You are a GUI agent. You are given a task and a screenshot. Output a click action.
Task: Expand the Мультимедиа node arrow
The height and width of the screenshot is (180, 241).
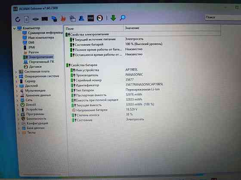point(17,91)
